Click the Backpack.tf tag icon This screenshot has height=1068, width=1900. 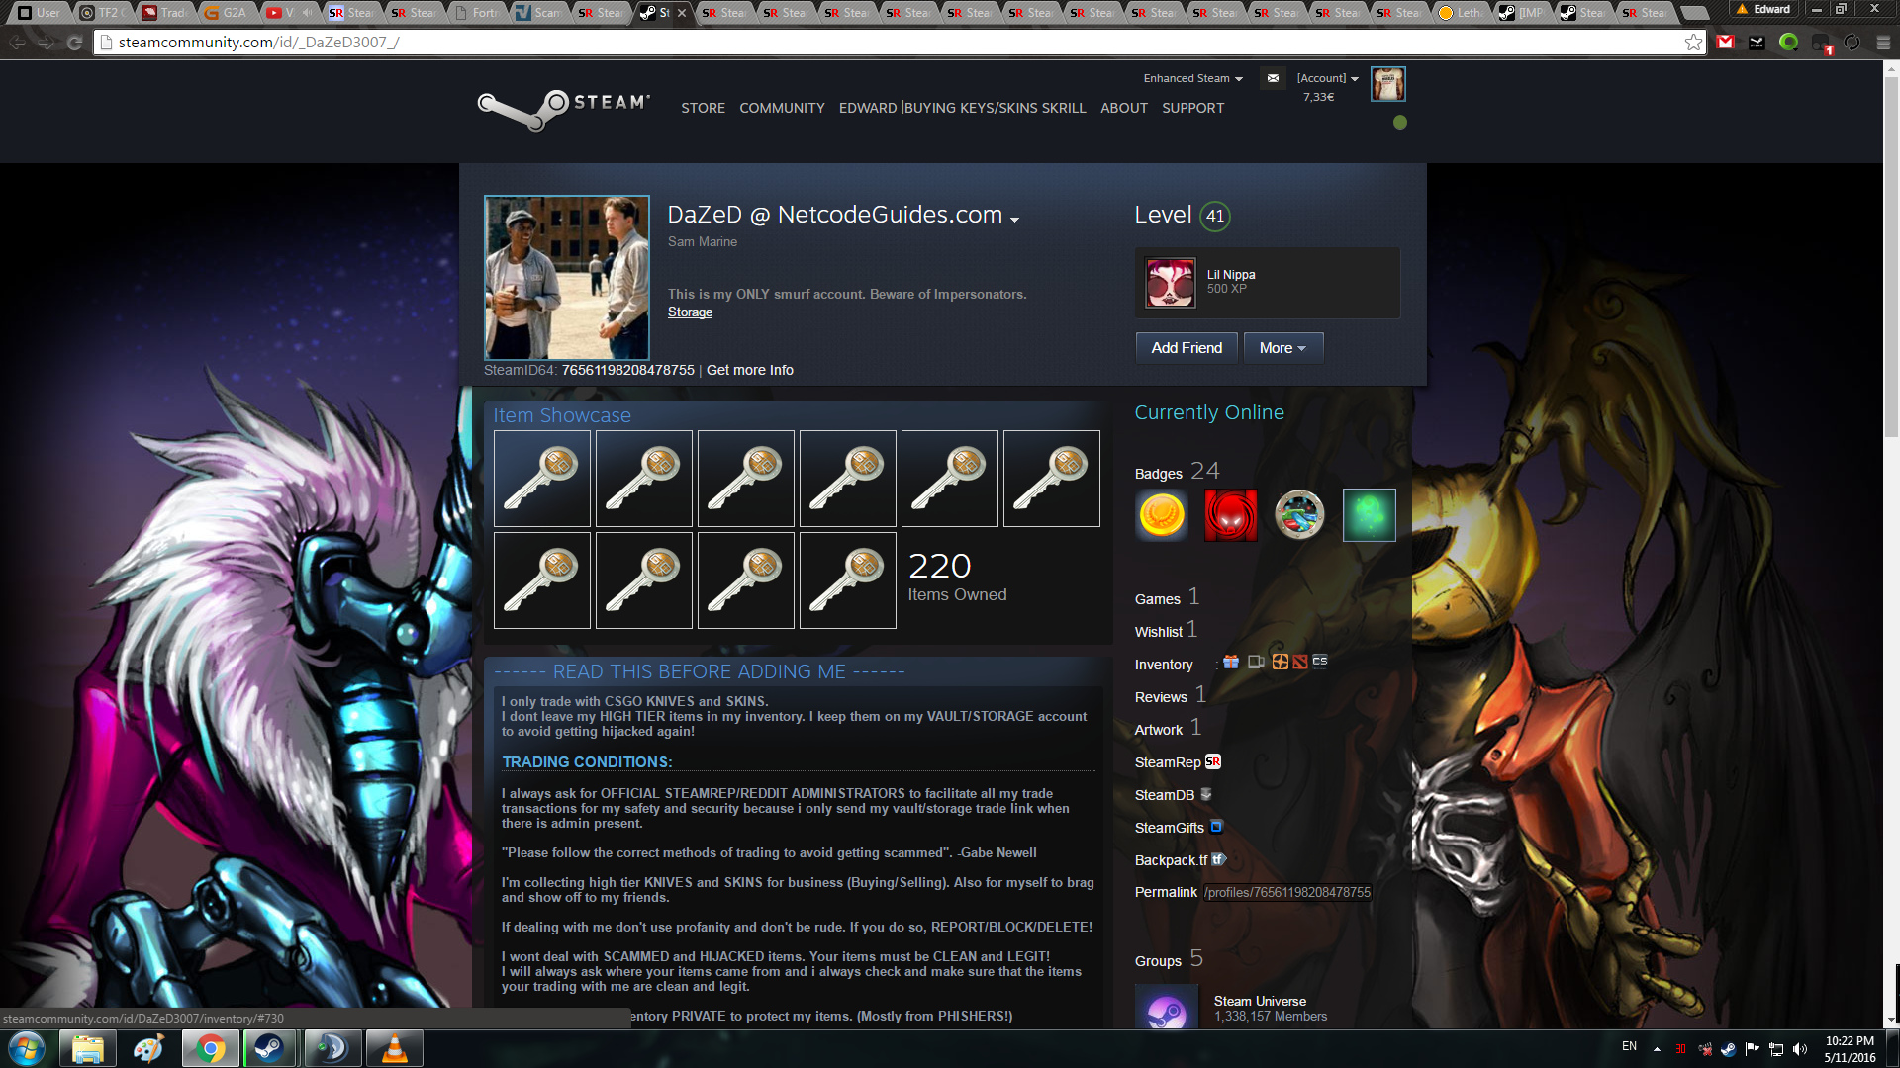1218,859
